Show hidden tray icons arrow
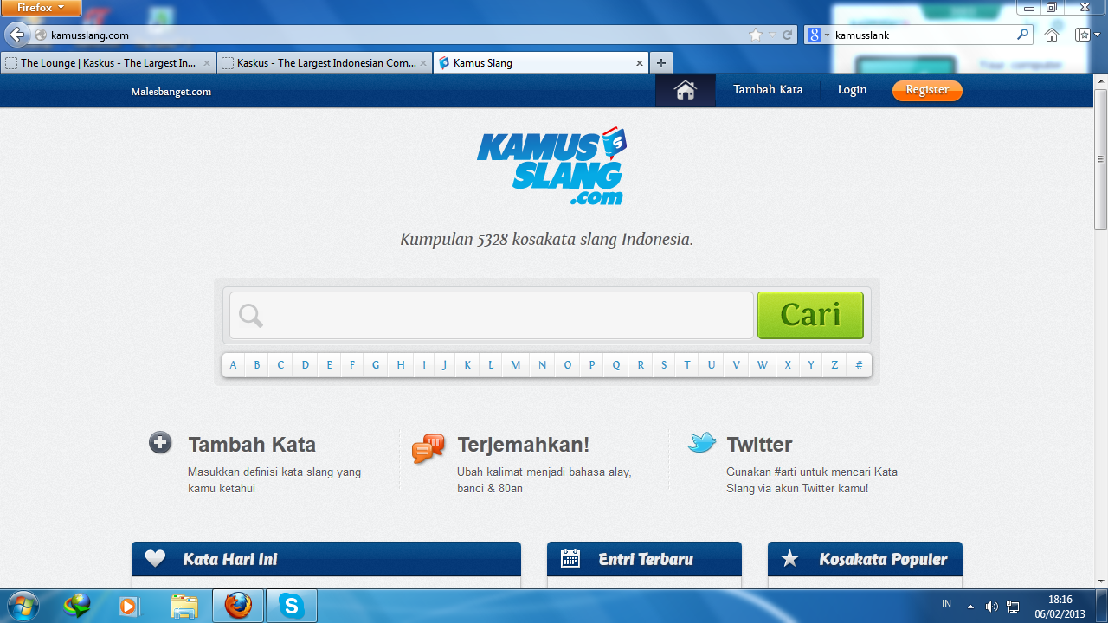1108x623 pixels. pos(971,607)
